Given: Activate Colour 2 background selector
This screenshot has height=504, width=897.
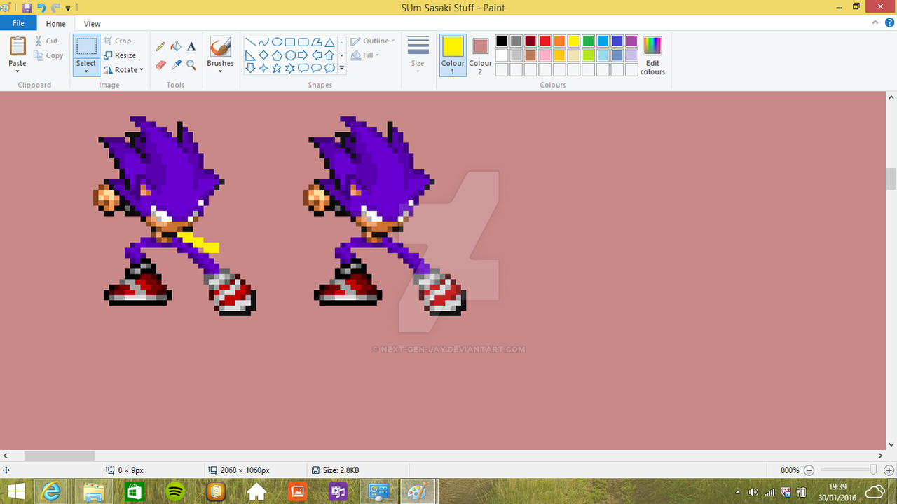Looking at the screenshot, I should (x=480, y=55).
